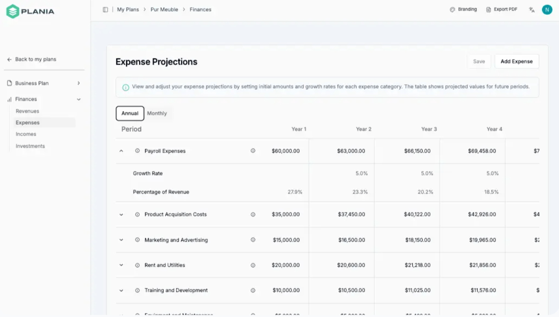Click the Plania logo
The image size is (559, 317).
[30, 11]
